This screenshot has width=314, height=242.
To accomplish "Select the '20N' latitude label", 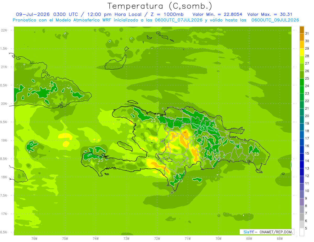I will coord(4,104).
